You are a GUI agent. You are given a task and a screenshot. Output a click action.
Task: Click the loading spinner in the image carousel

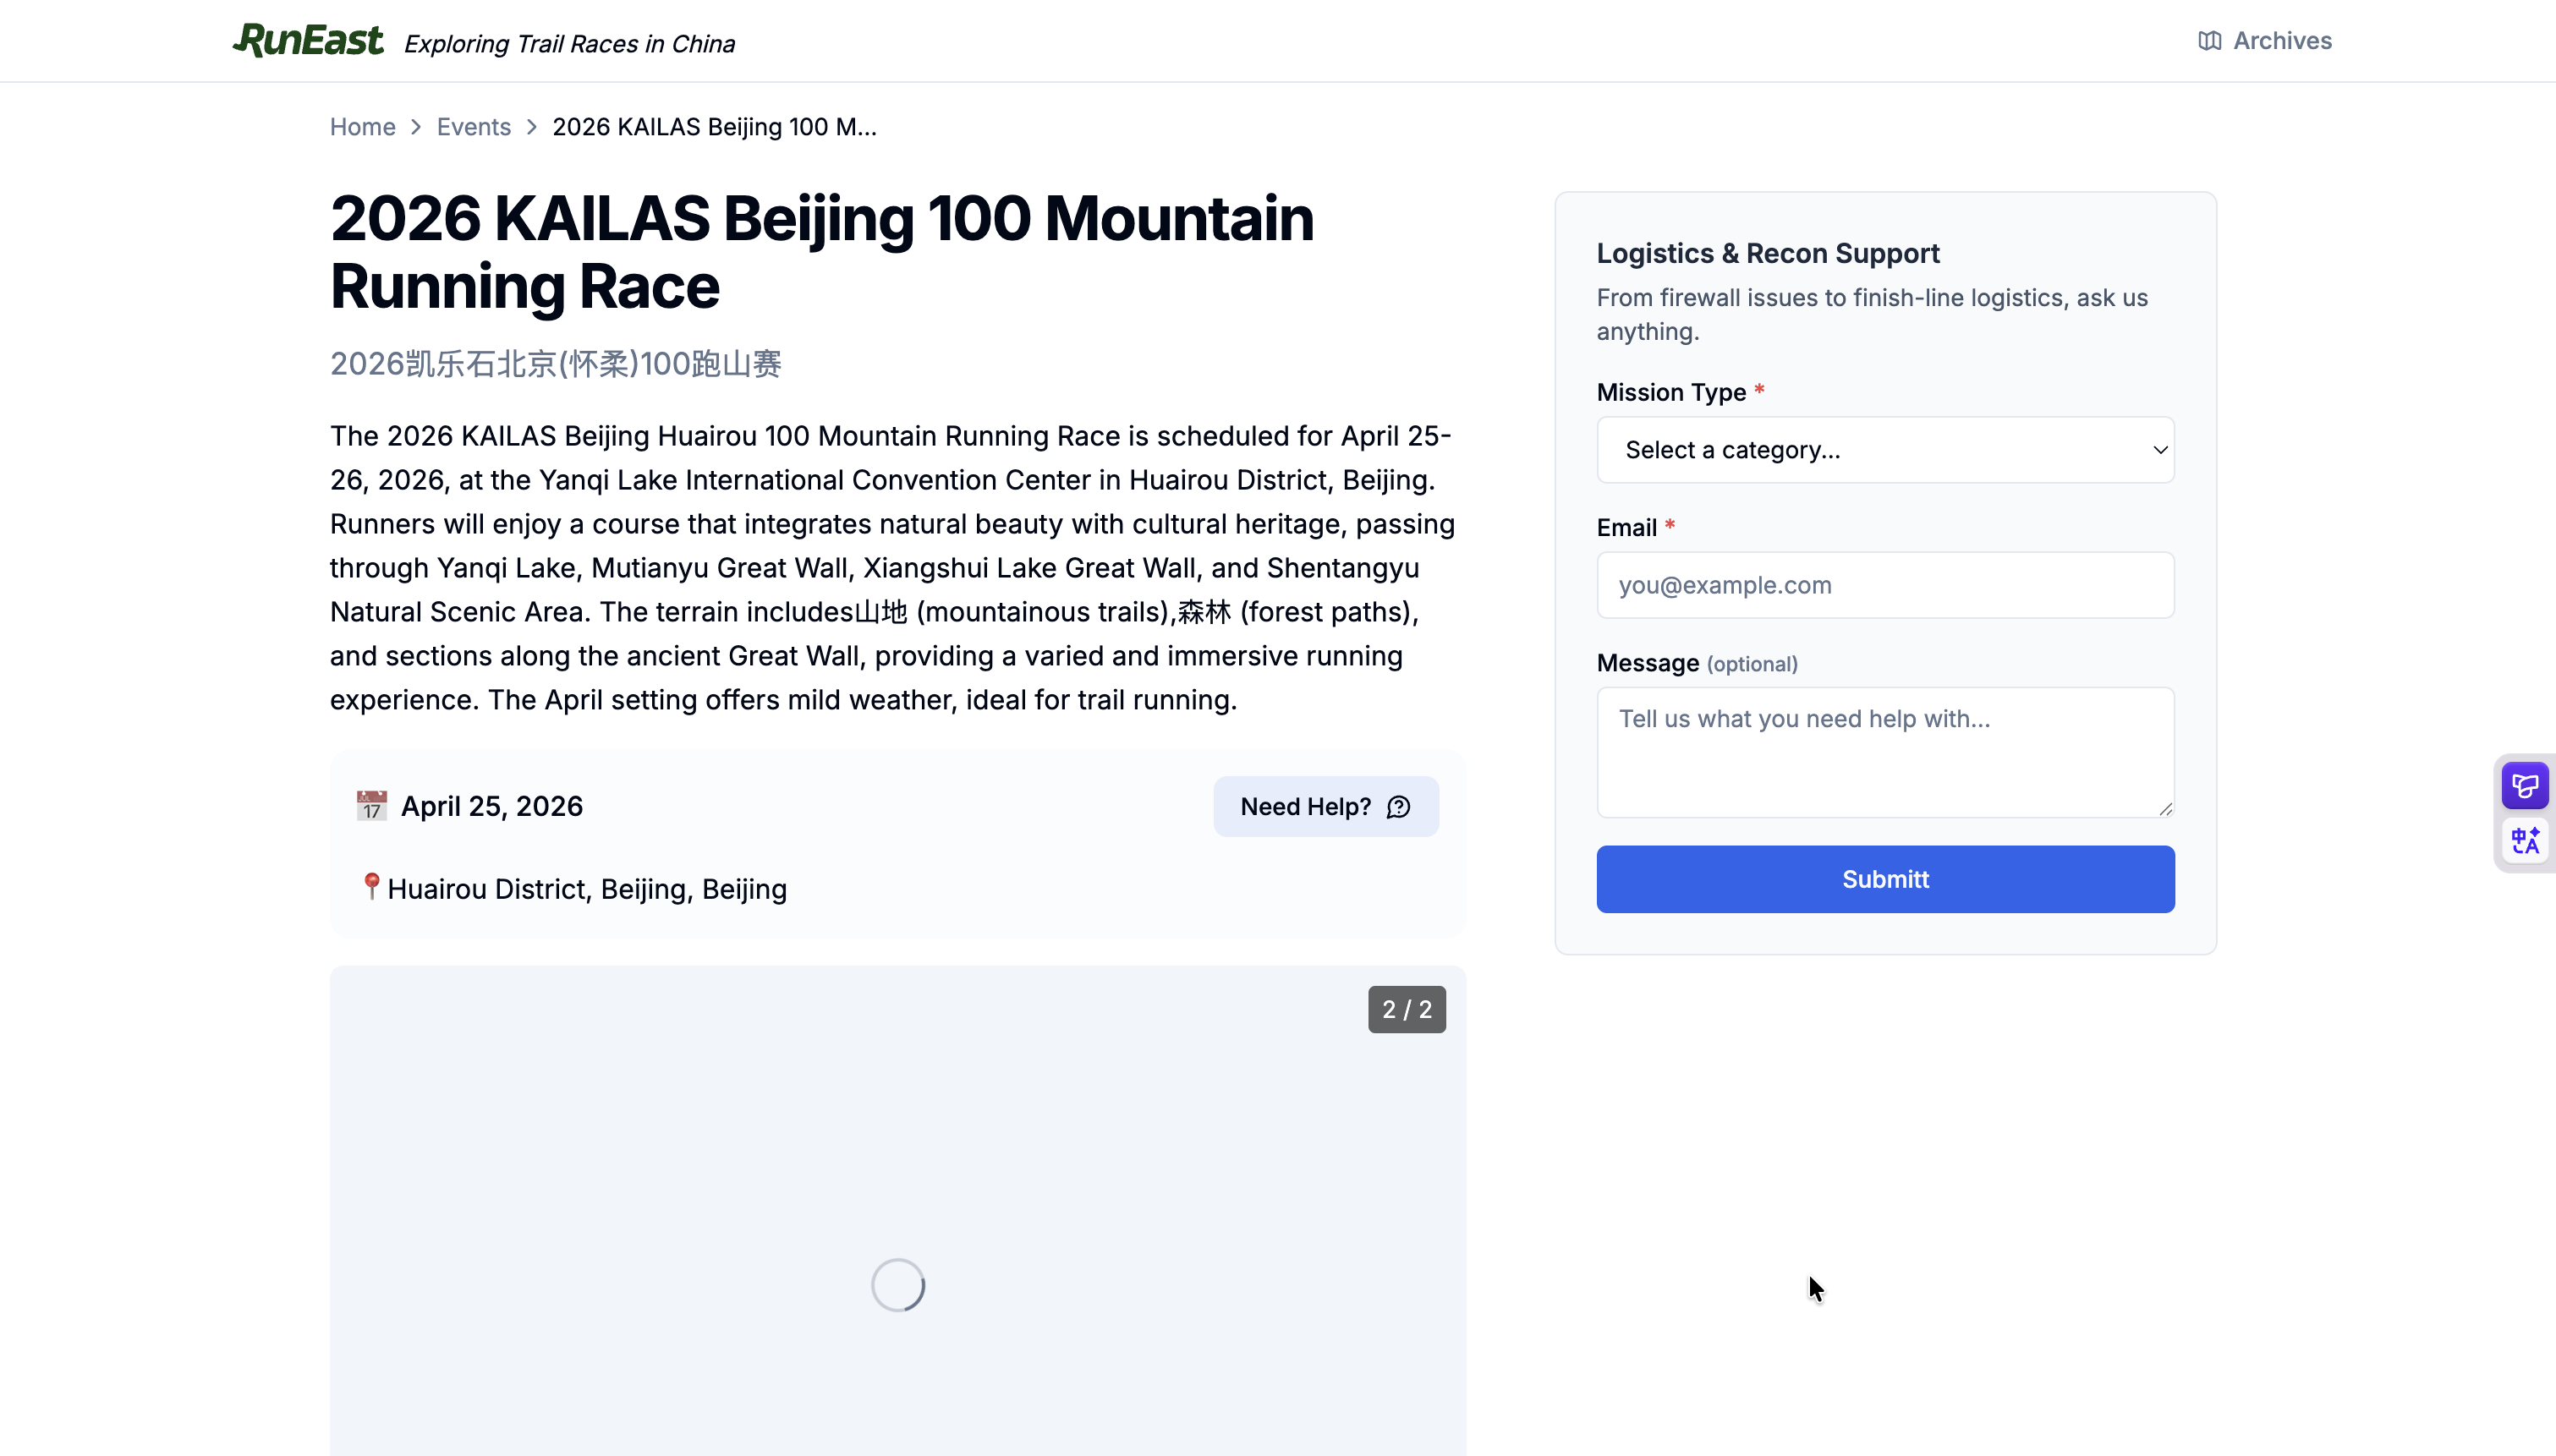[896, 1284]
